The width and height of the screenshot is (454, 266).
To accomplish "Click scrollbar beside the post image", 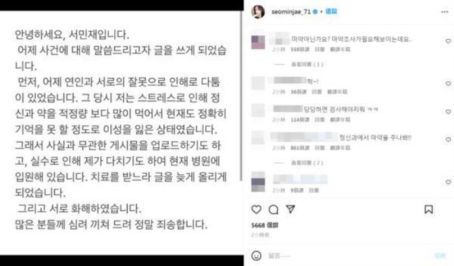I will point(241,95).
